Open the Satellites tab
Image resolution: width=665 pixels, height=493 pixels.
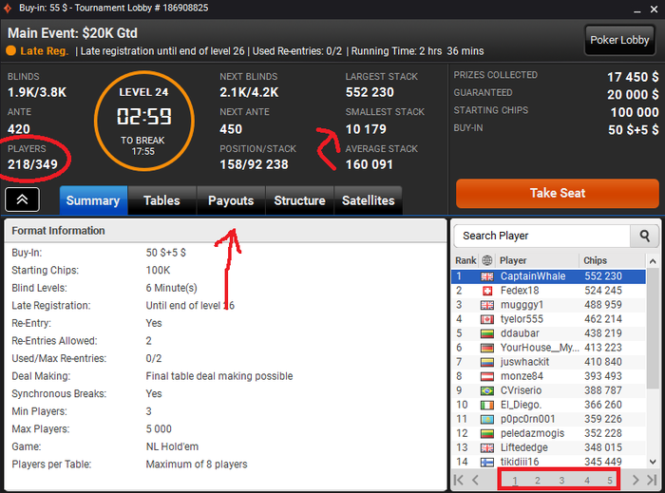369,200
